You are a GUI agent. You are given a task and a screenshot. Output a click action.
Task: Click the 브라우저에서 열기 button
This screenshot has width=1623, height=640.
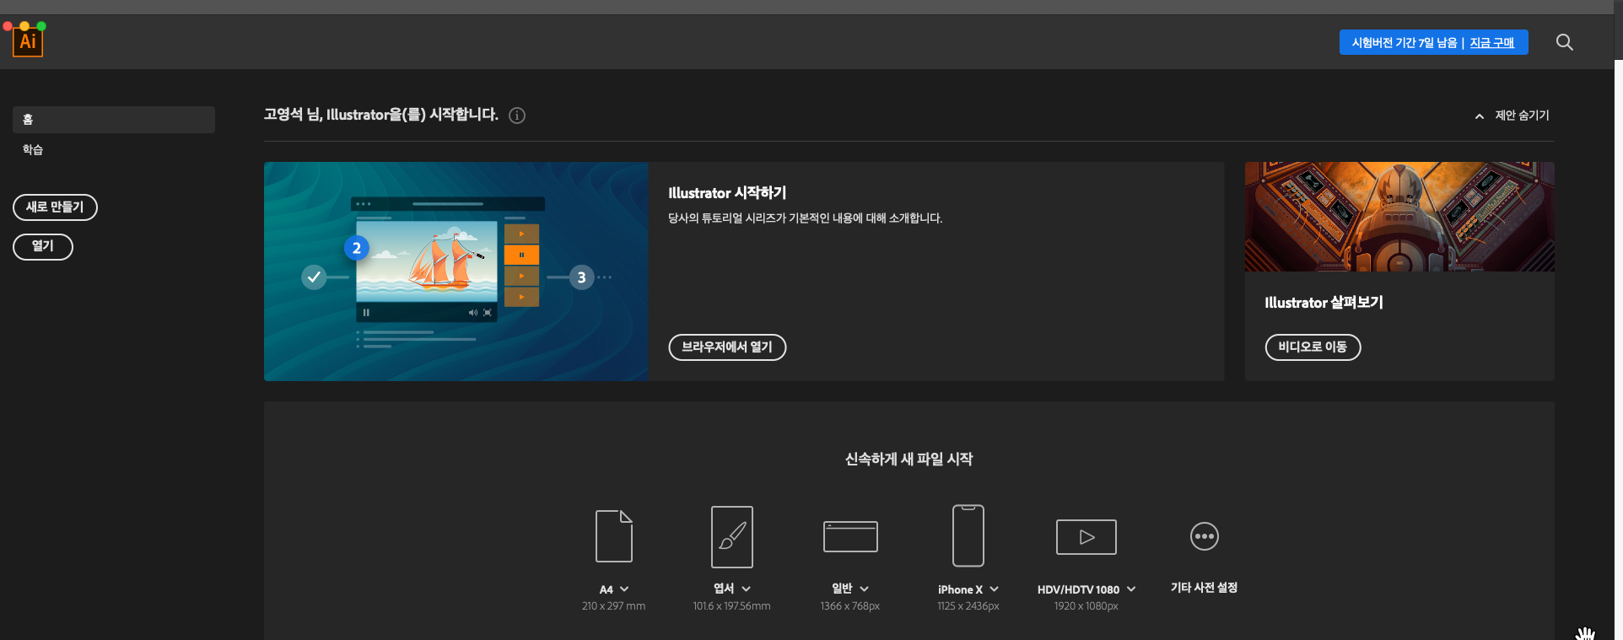tap(727, 347)
